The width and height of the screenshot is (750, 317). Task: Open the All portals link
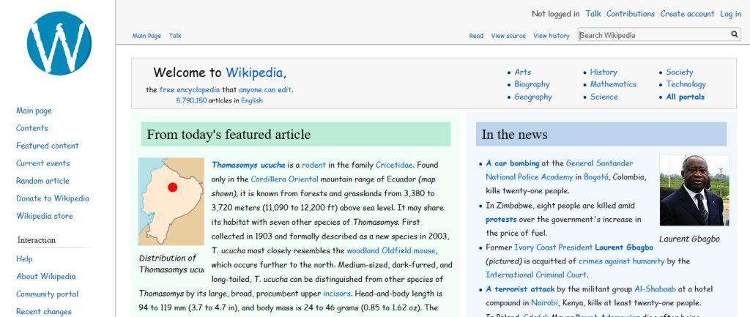click(x=685, y=97)
